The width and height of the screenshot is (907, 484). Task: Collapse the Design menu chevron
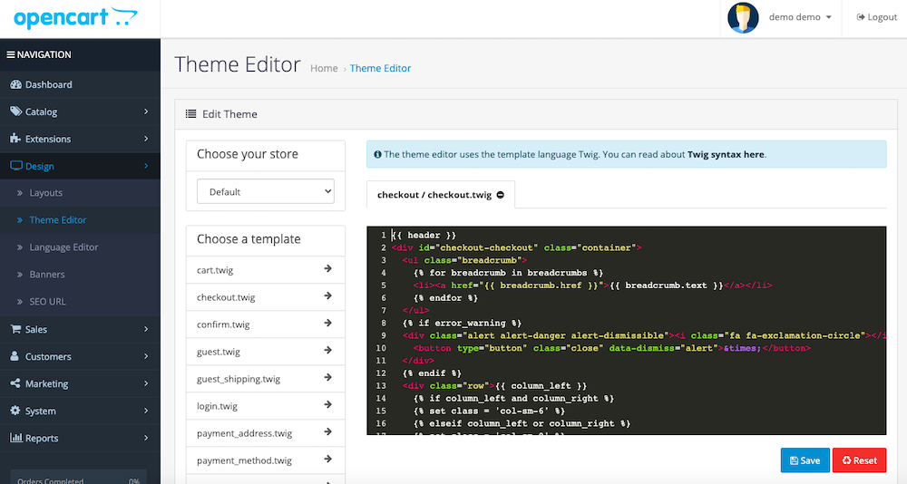tap(146, 166)
